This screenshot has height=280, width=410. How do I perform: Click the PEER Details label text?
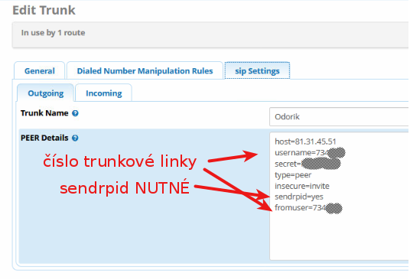pos(44,138)
